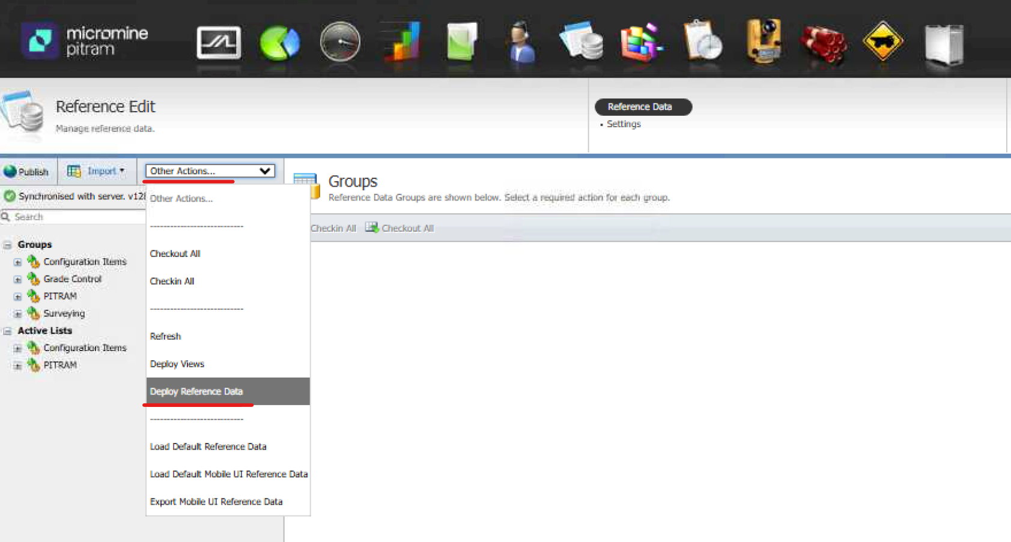Image resolution: width=1011 pixels, height=542 pixels.
Task: Click the surveying instrument icon
Action: pos(763,42)
